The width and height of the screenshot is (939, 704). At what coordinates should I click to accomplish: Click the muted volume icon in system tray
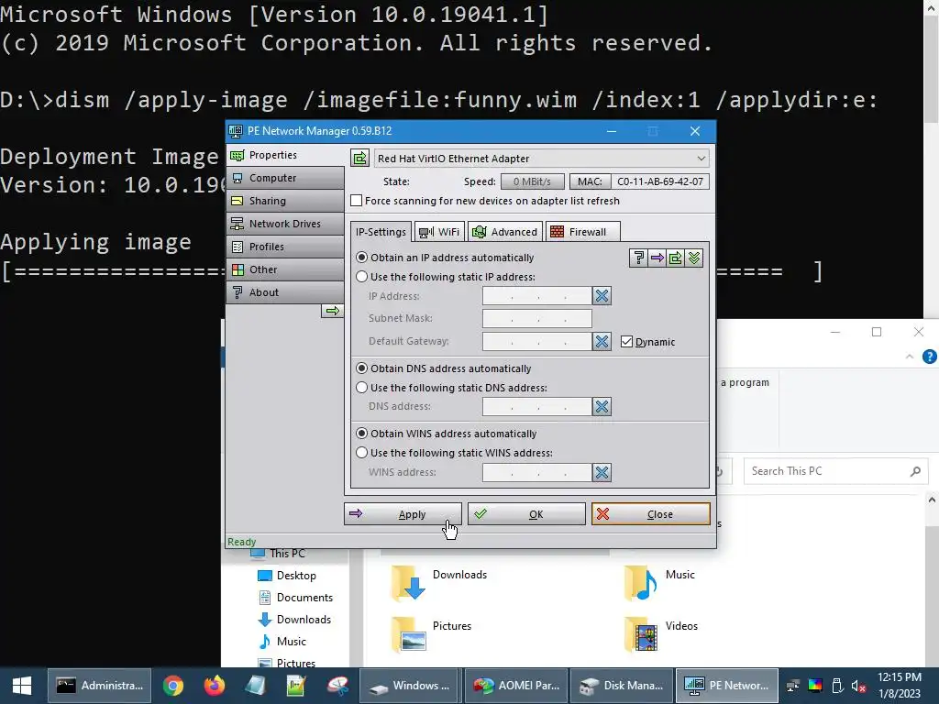coord(858,686)
